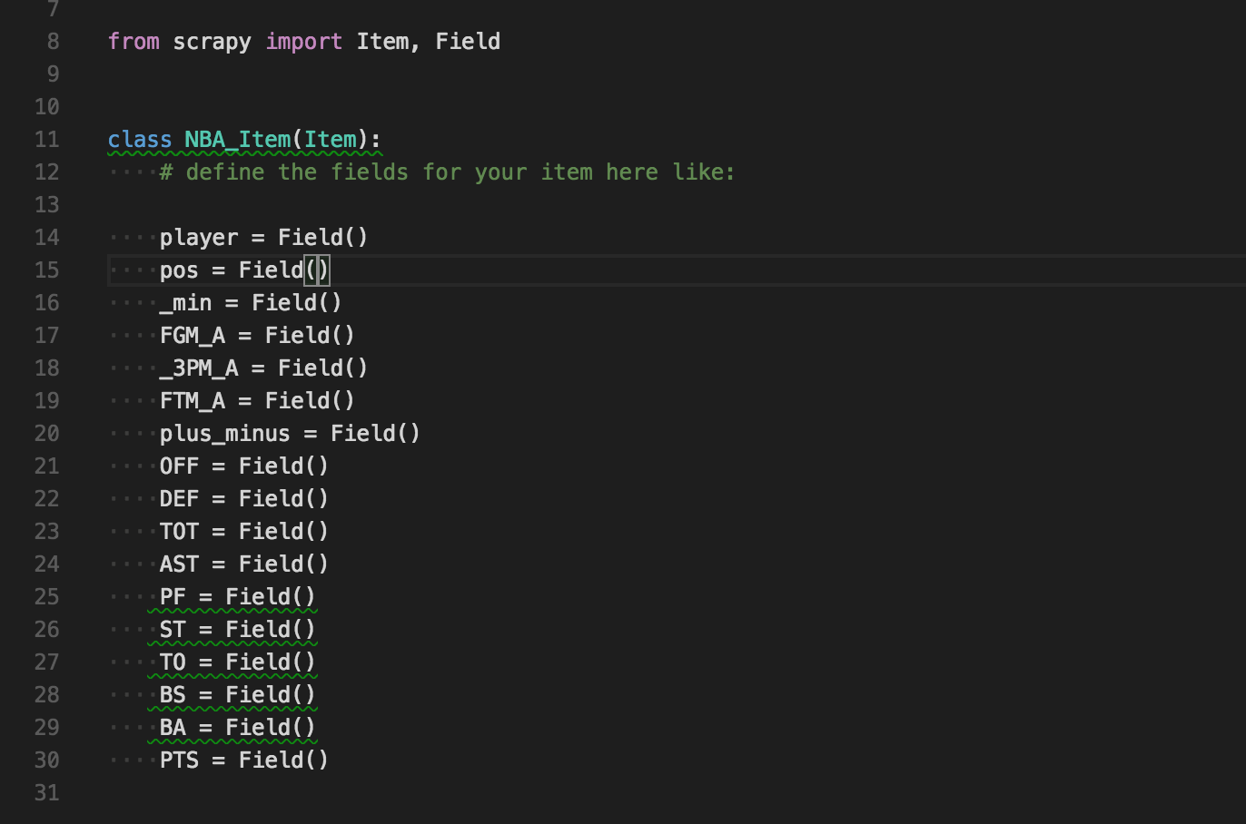Click line number 31 in gutter

coord(46,793)
